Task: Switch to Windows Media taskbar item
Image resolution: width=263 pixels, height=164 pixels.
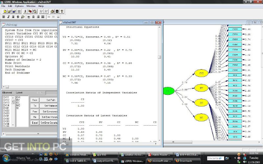Action: click(x=77, y=155)
